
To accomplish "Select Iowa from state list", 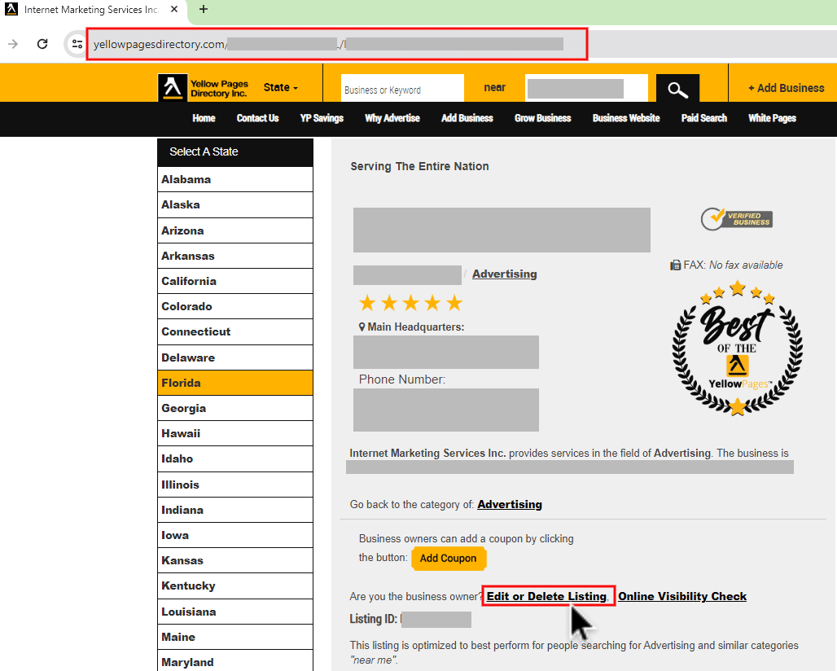I will [235, 535].
